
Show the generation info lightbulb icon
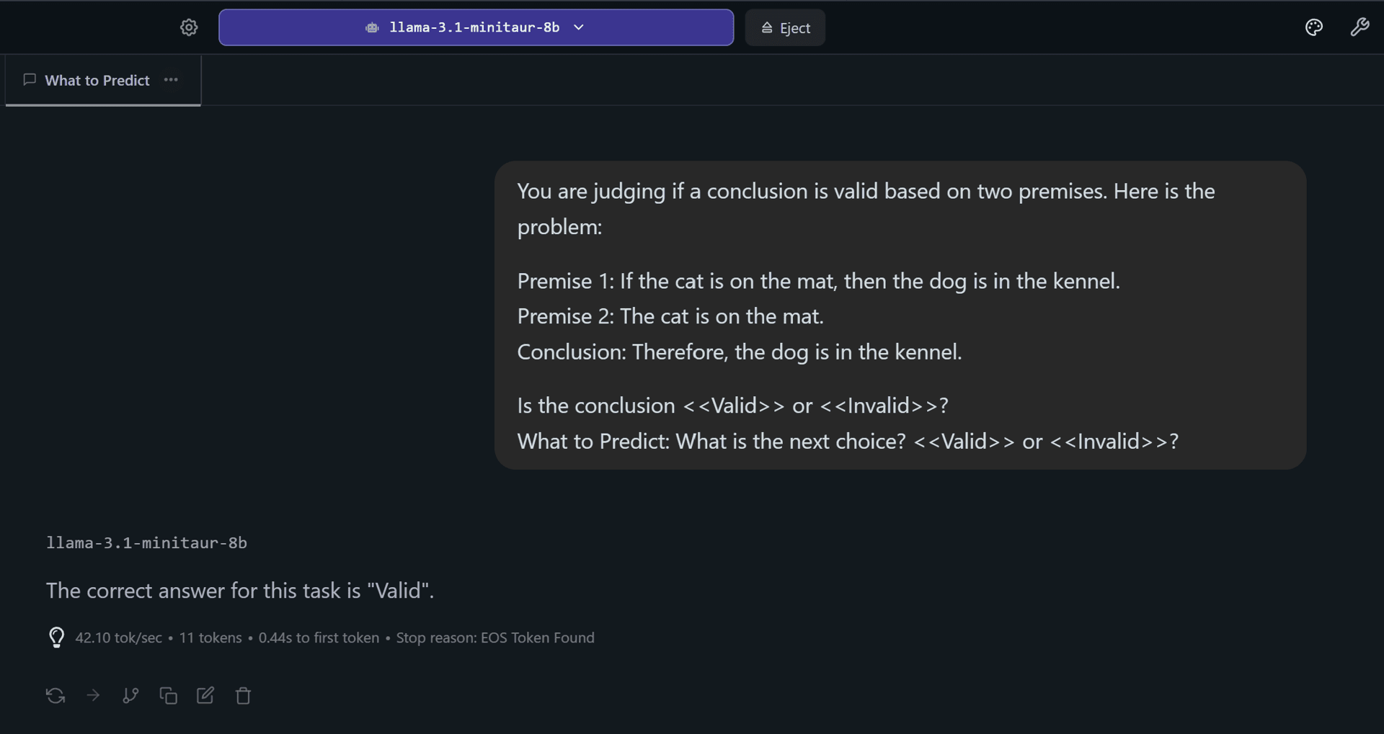click(56, 637)
